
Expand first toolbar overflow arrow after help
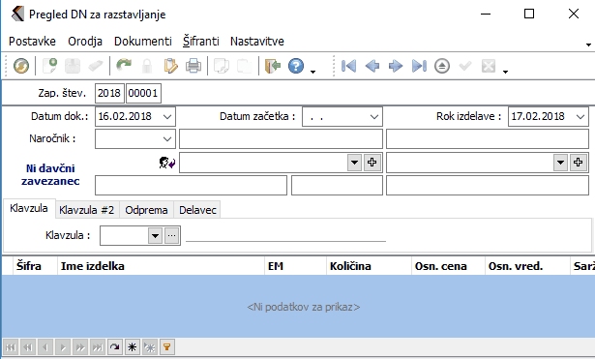point(313,72)
